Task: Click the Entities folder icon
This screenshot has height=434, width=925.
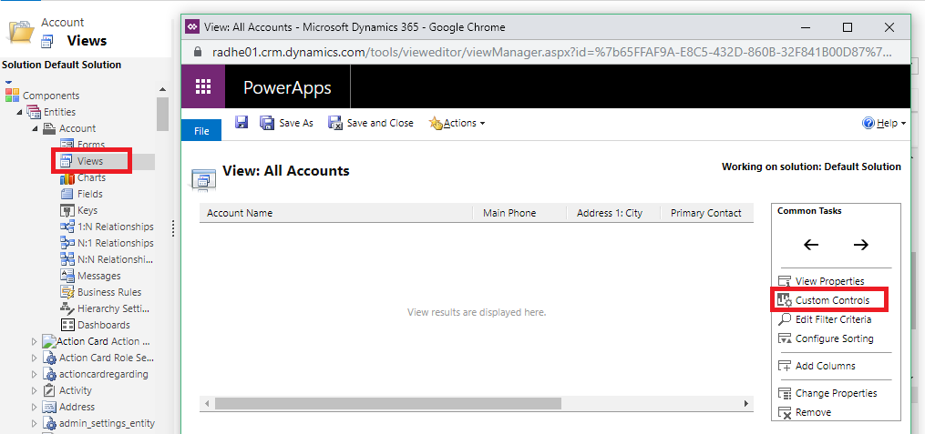Action: coord(34,112)
